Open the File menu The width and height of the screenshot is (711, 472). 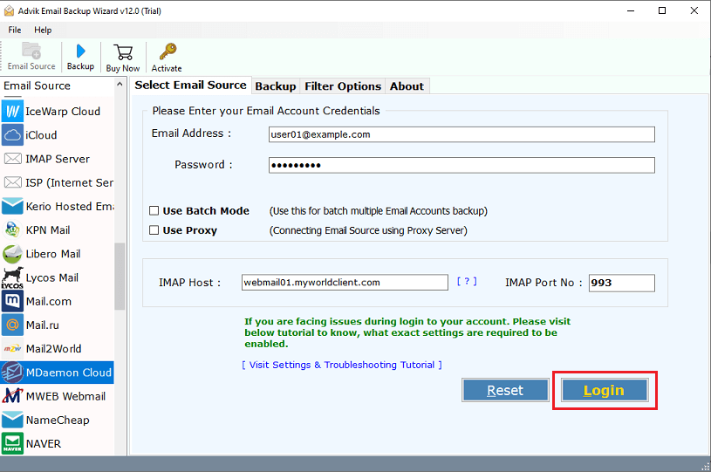15,30
